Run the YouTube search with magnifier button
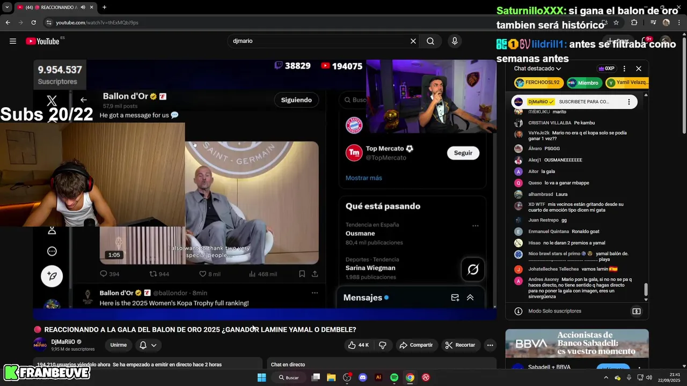This screenshot has width=687, height=386. (430, 41)
